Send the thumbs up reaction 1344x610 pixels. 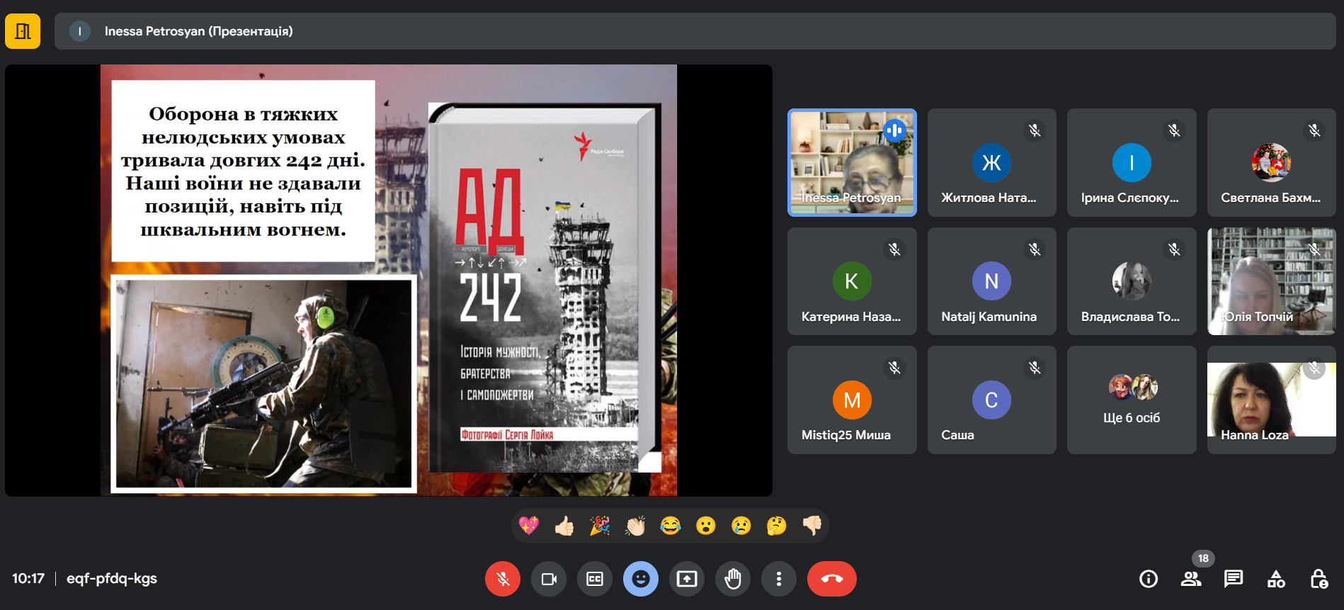[564, 526]
